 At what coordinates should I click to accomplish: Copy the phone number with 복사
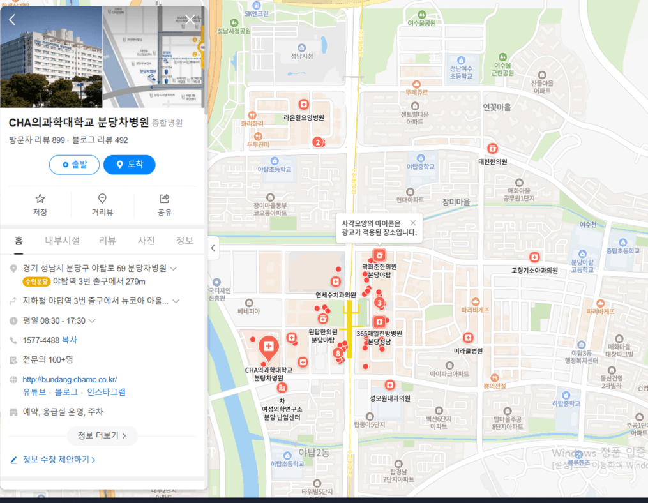tap(70, 340)
